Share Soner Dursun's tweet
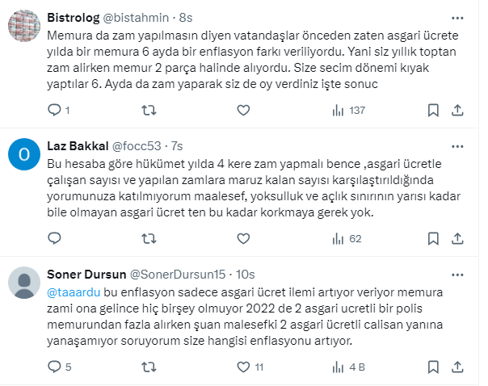This screenshot has height=386, width=488. 458,367
